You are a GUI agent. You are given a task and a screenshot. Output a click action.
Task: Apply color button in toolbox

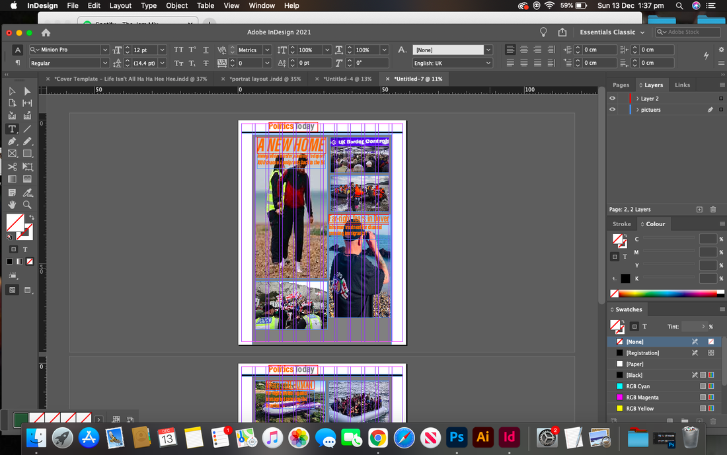(x=10, y=262)
